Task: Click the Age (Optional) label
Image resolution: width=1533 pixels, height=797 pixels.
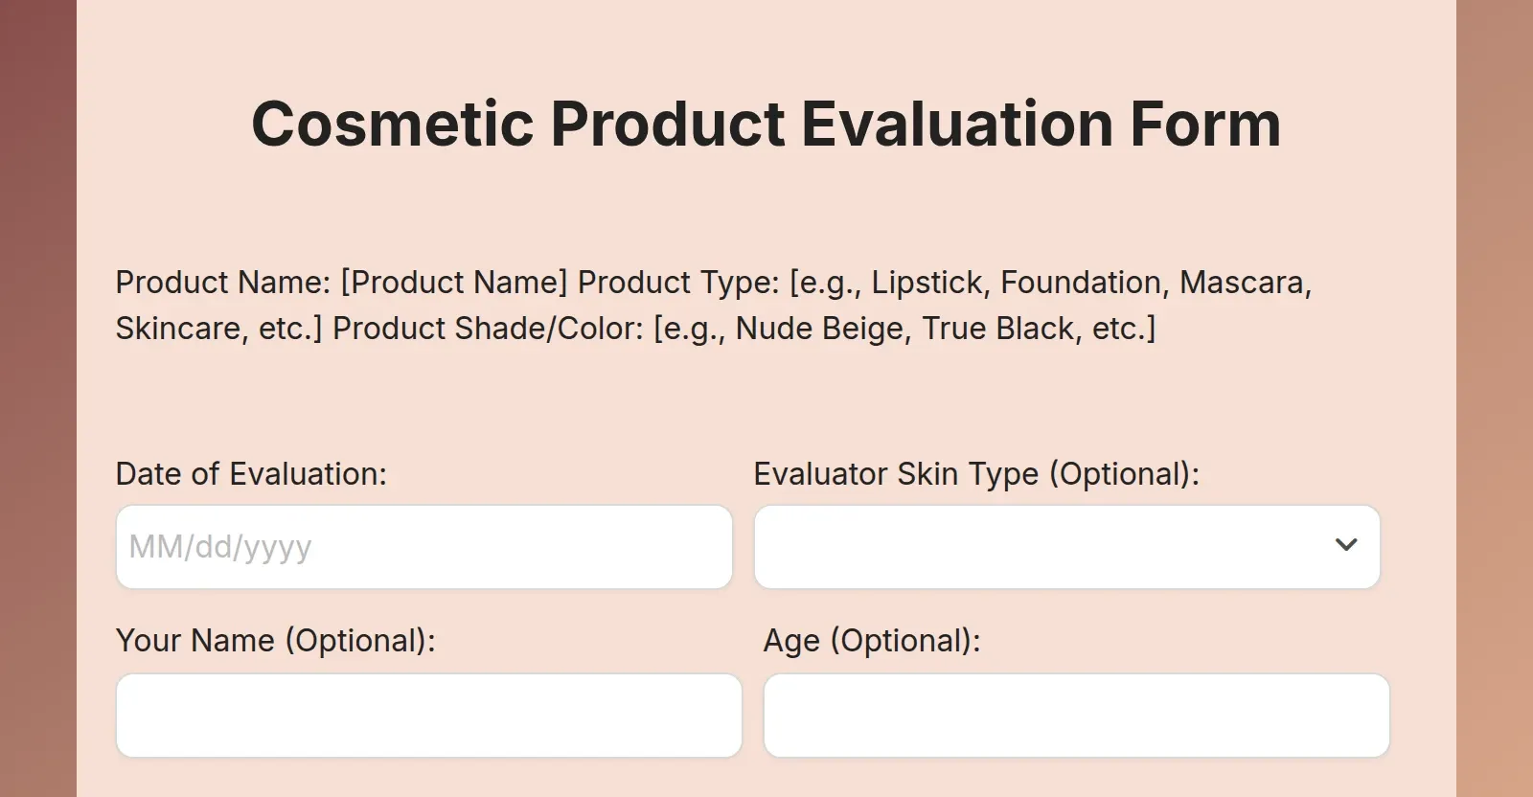Action: (873, 640)
